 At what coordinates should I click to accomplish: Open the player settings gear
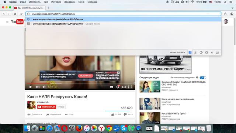118,87
